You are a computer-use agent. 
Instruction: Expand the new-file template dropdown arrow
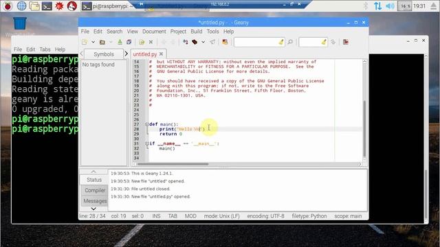(x=93, y=42)
